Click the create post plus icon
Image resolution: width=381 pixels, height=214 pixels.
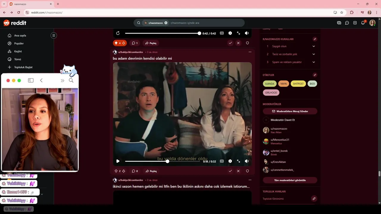tap(355, 23)
